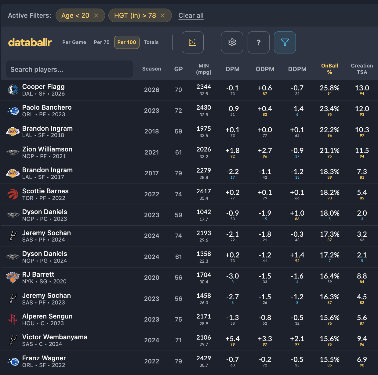The height and width of the screenshot is (375, 378).
Task: Open the help question mark button
Action: [x=258, y=42]
